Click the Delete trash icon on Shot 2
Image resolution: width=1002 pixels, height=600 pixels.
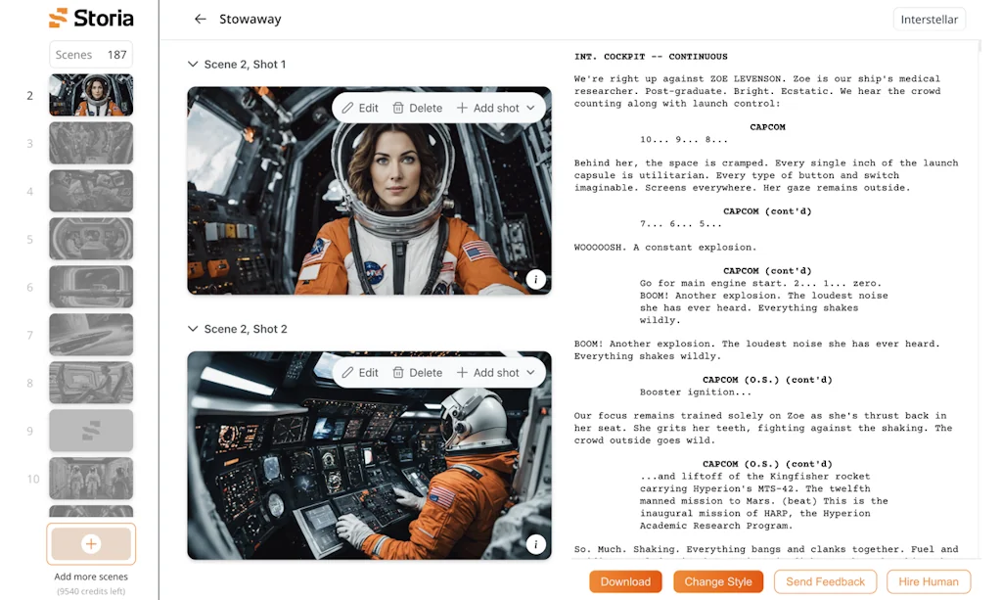point(396,372)
